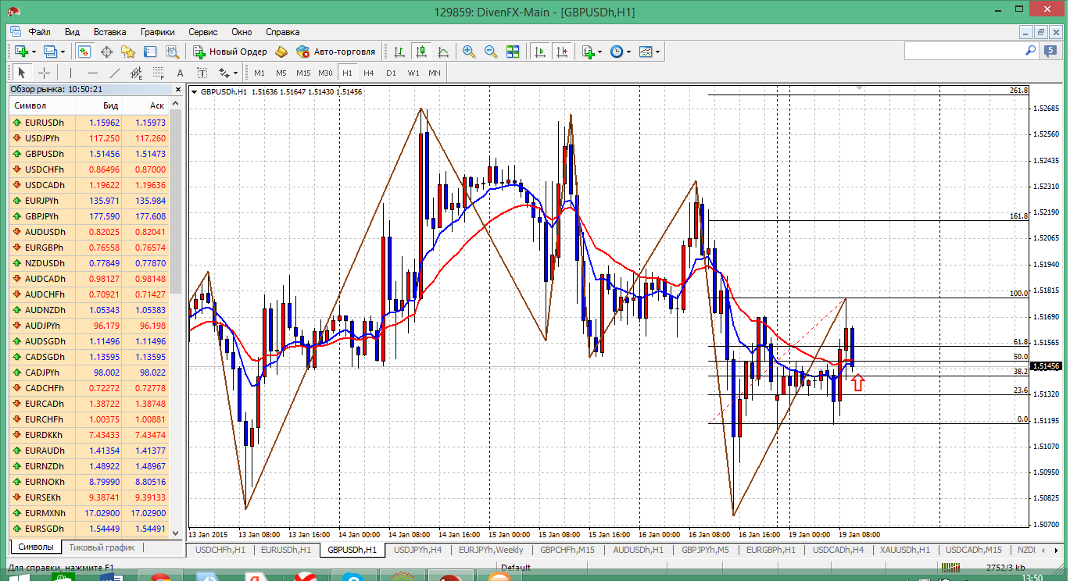The image size is (1070, 581).
Task: Open the chart templates dropdown
Action: click(x=649, y=52)
